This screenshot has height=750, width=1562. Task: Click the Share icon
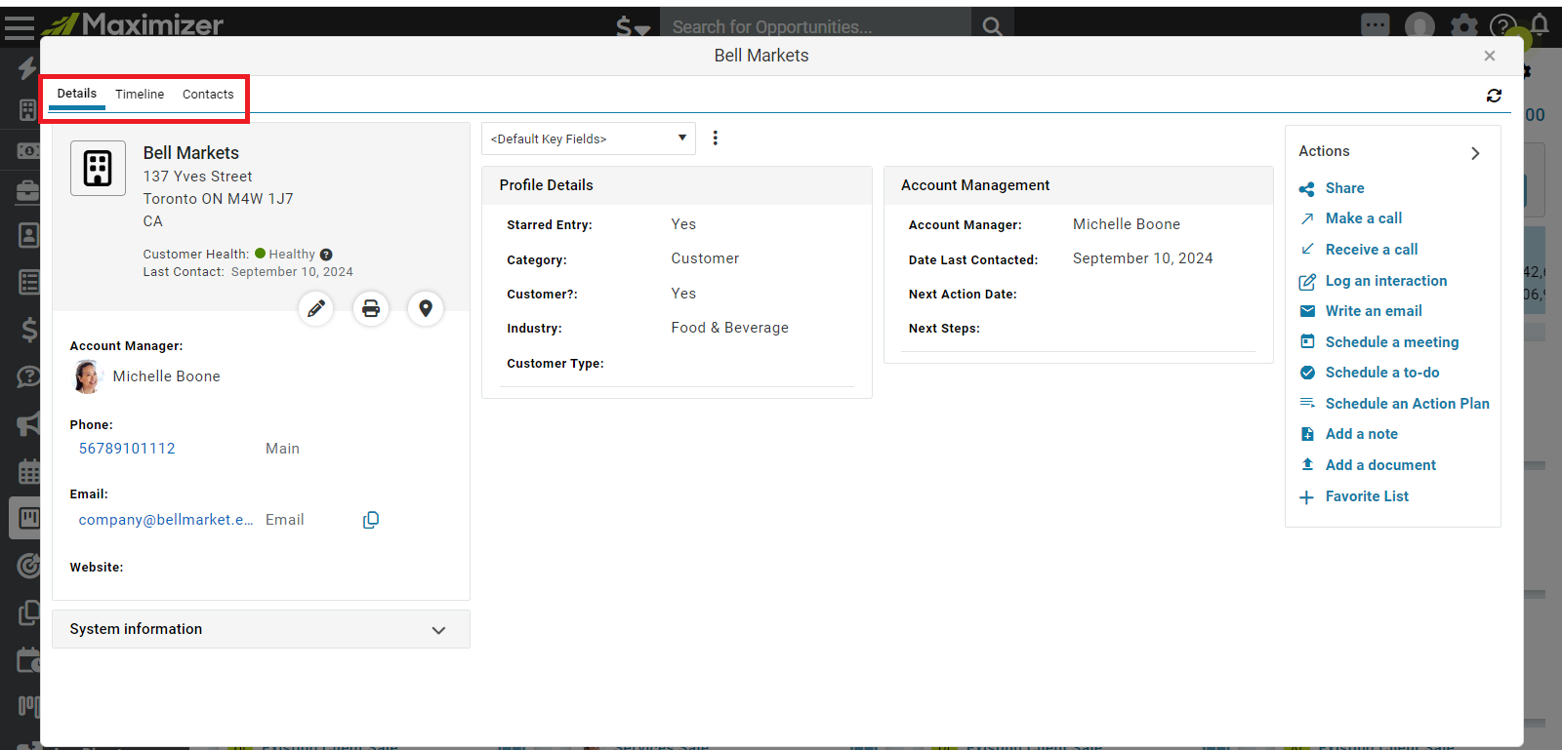(x=1307, y=189)
